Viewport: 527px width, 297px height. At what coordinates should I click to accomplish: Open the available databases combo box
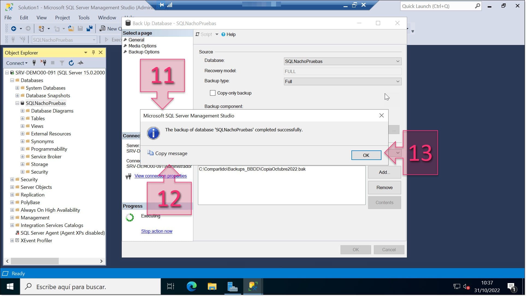click(x=64, y=40)
